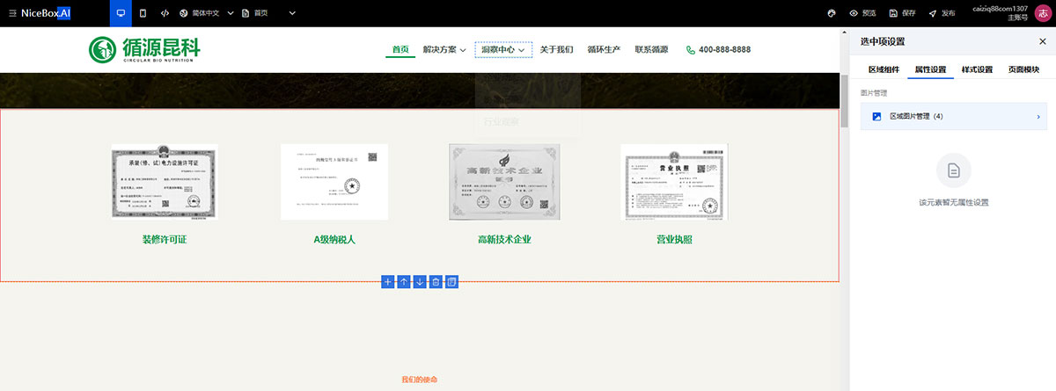Delete the section with trash icon
The image size is (1056, 391).
[x=436, y=282]
